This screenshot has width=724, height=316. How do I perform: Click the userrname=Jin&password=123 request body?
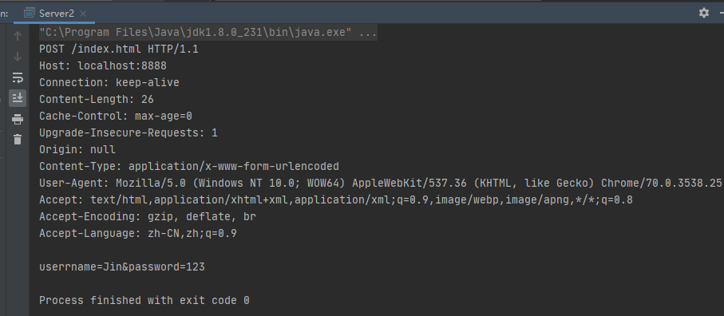point(122,267)
